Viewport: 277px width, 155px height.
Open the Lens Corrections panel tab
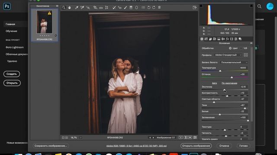click(x=223, y=39)
